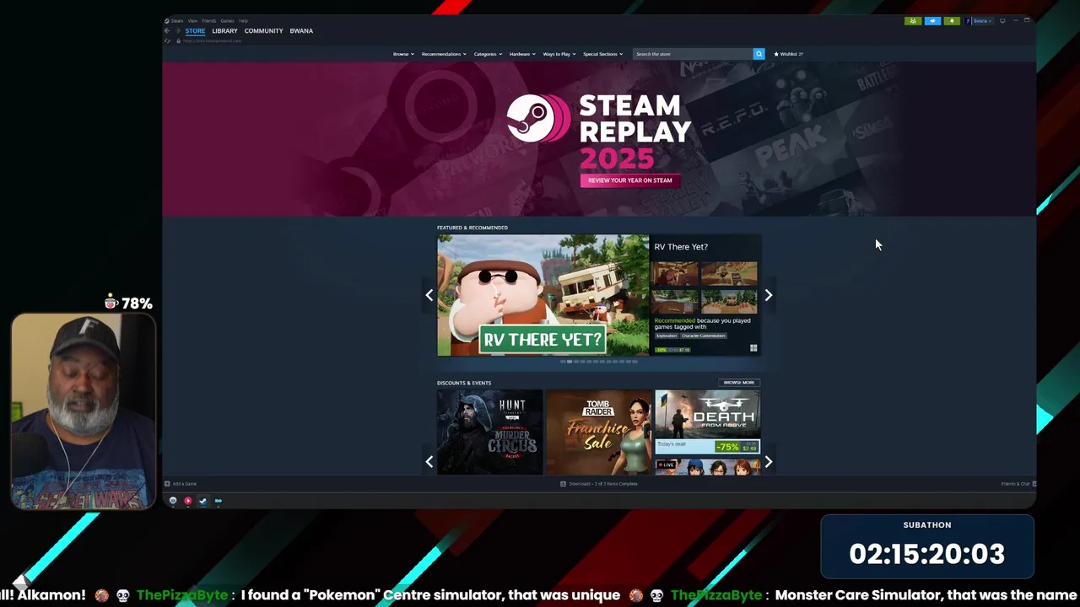The height and width of the screenshot is (607, 1080).
Task: Switch to the LIBRARY tab
Action: point(224,31)
